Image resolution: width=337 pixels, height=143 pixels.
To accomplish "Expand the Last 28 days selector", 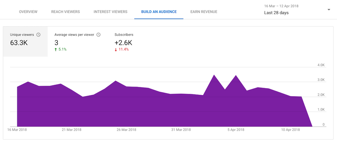I will click(276, 13).
